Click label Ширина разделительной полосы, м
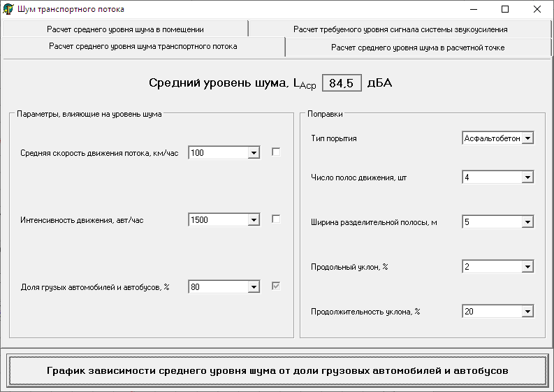The image size is (554, 392). (x=374, y=222)
